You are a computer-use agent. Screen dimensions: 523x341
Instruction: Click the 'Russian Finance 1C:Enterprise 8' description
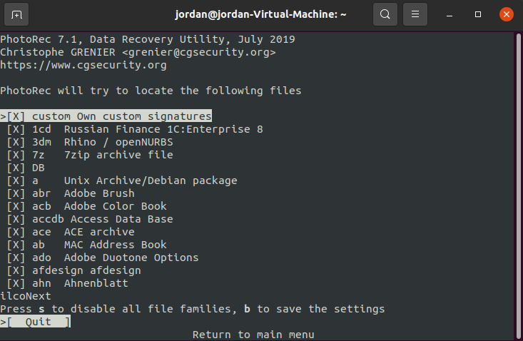(163, 129)
